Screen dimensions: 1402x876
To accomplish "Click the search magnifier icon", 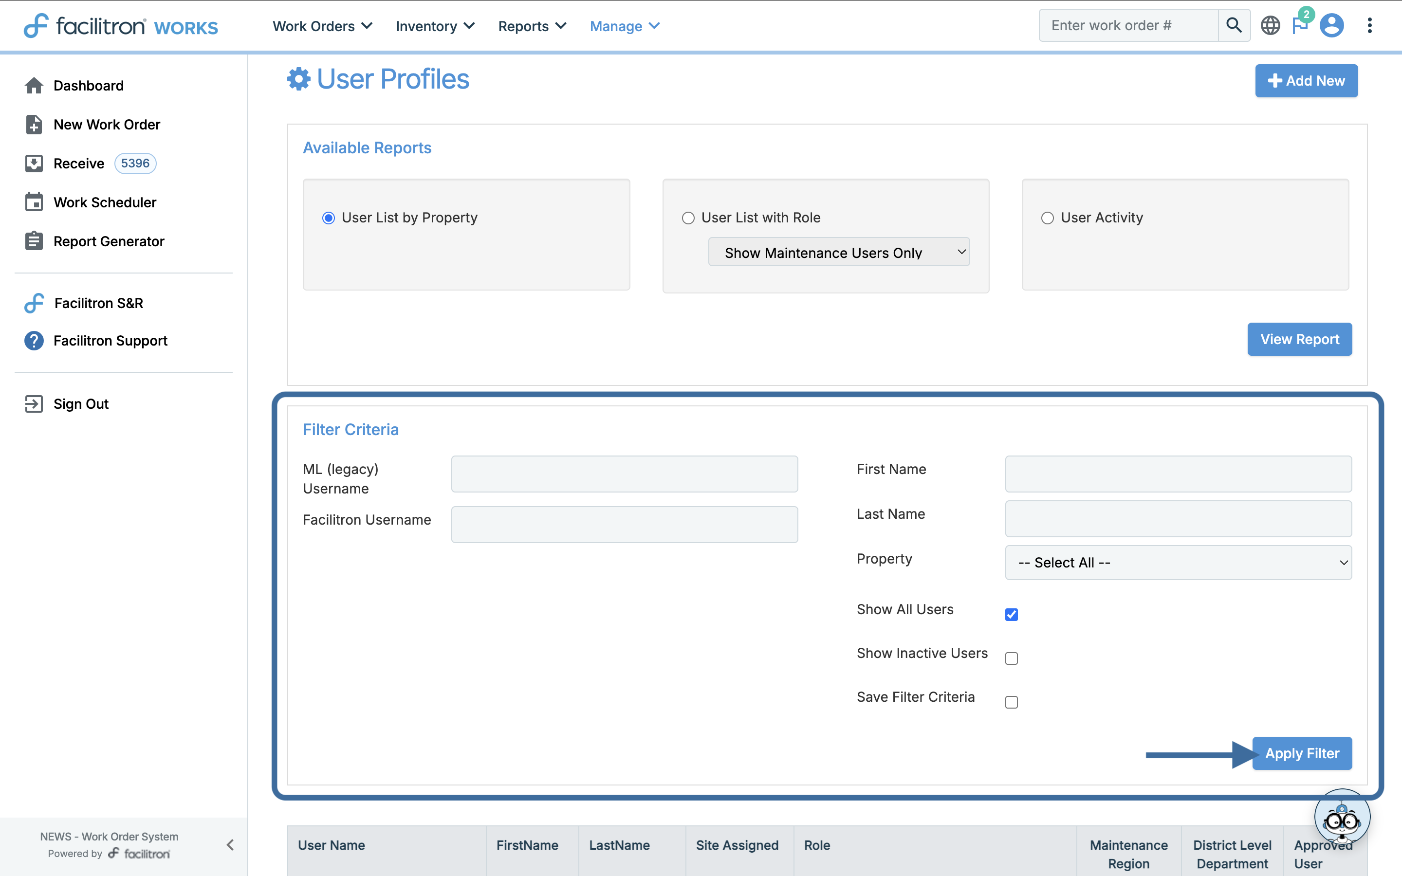I will point(1234,25).
